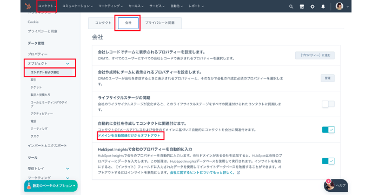The image size is (372, 195).
Task: Click the ライフサイクルステージの同期 title
Action: tap(124, 98)
